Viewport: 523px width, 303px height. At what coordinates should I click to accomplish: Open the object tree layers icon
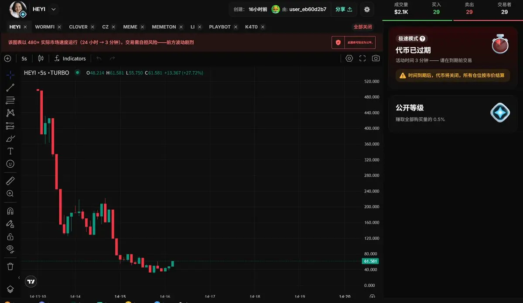coord(10,289)
